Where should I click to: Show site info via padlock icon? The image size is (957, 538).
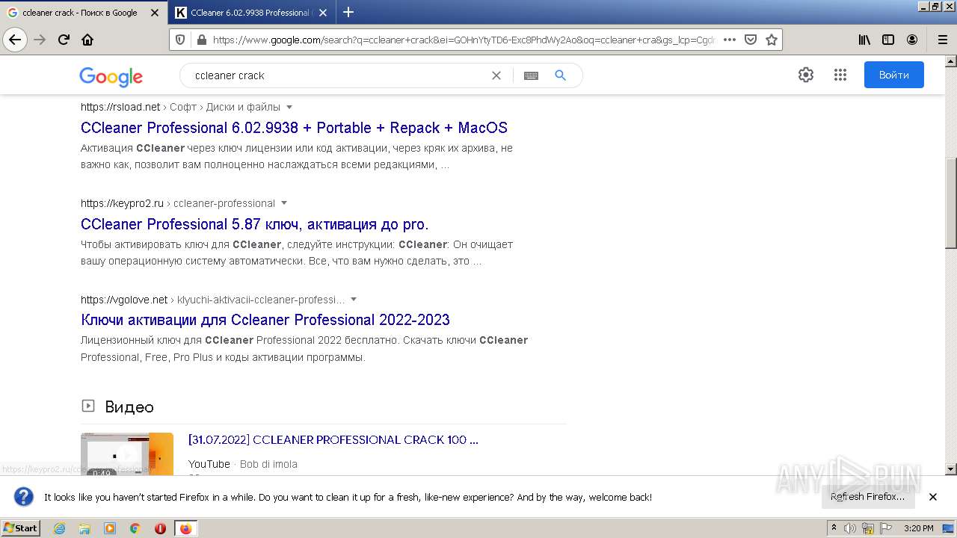click(201, 40)
